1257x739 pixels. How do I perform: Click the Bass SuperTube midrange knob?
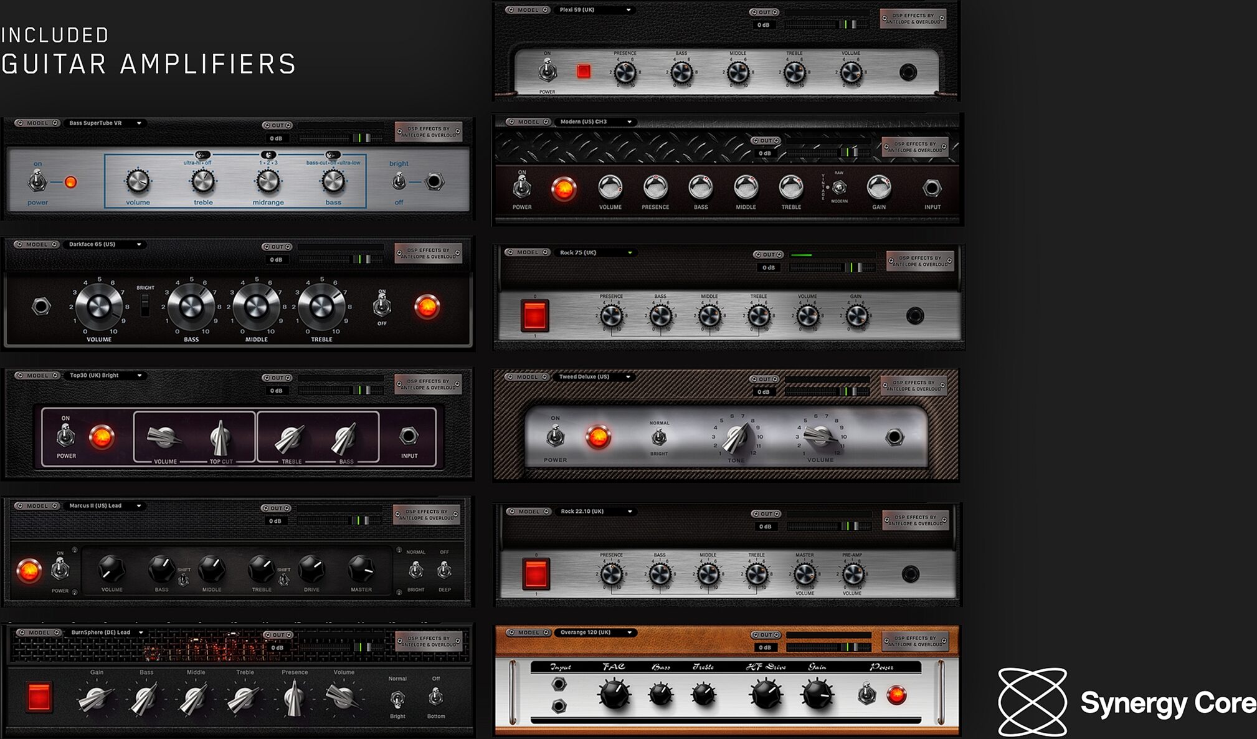[x=268, y=181]
